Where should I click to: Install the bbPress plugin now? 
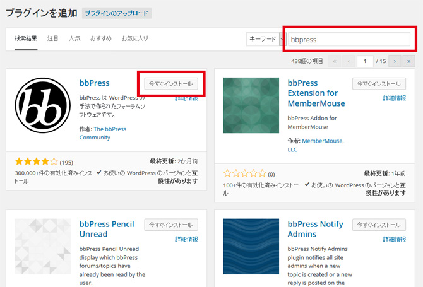pyautogui.click(x=171, y=84)
